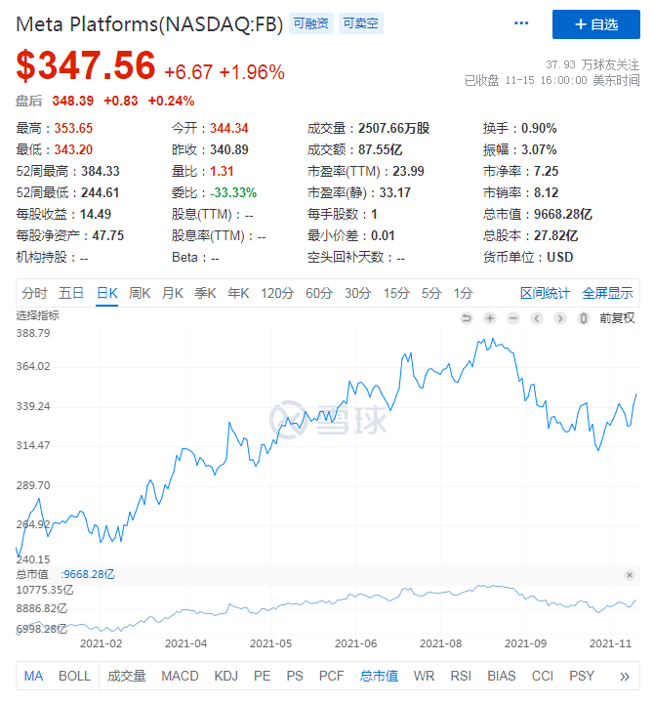This screenshot has width=653, height=703.
Task: Click the candlestick chart style icon
Action: pos(584,318)
